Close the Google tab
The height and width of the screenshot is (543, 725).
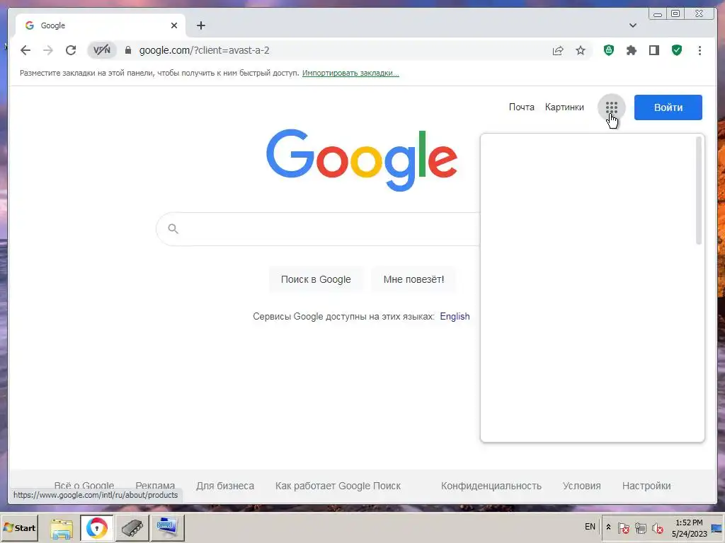tap(174, 25)
